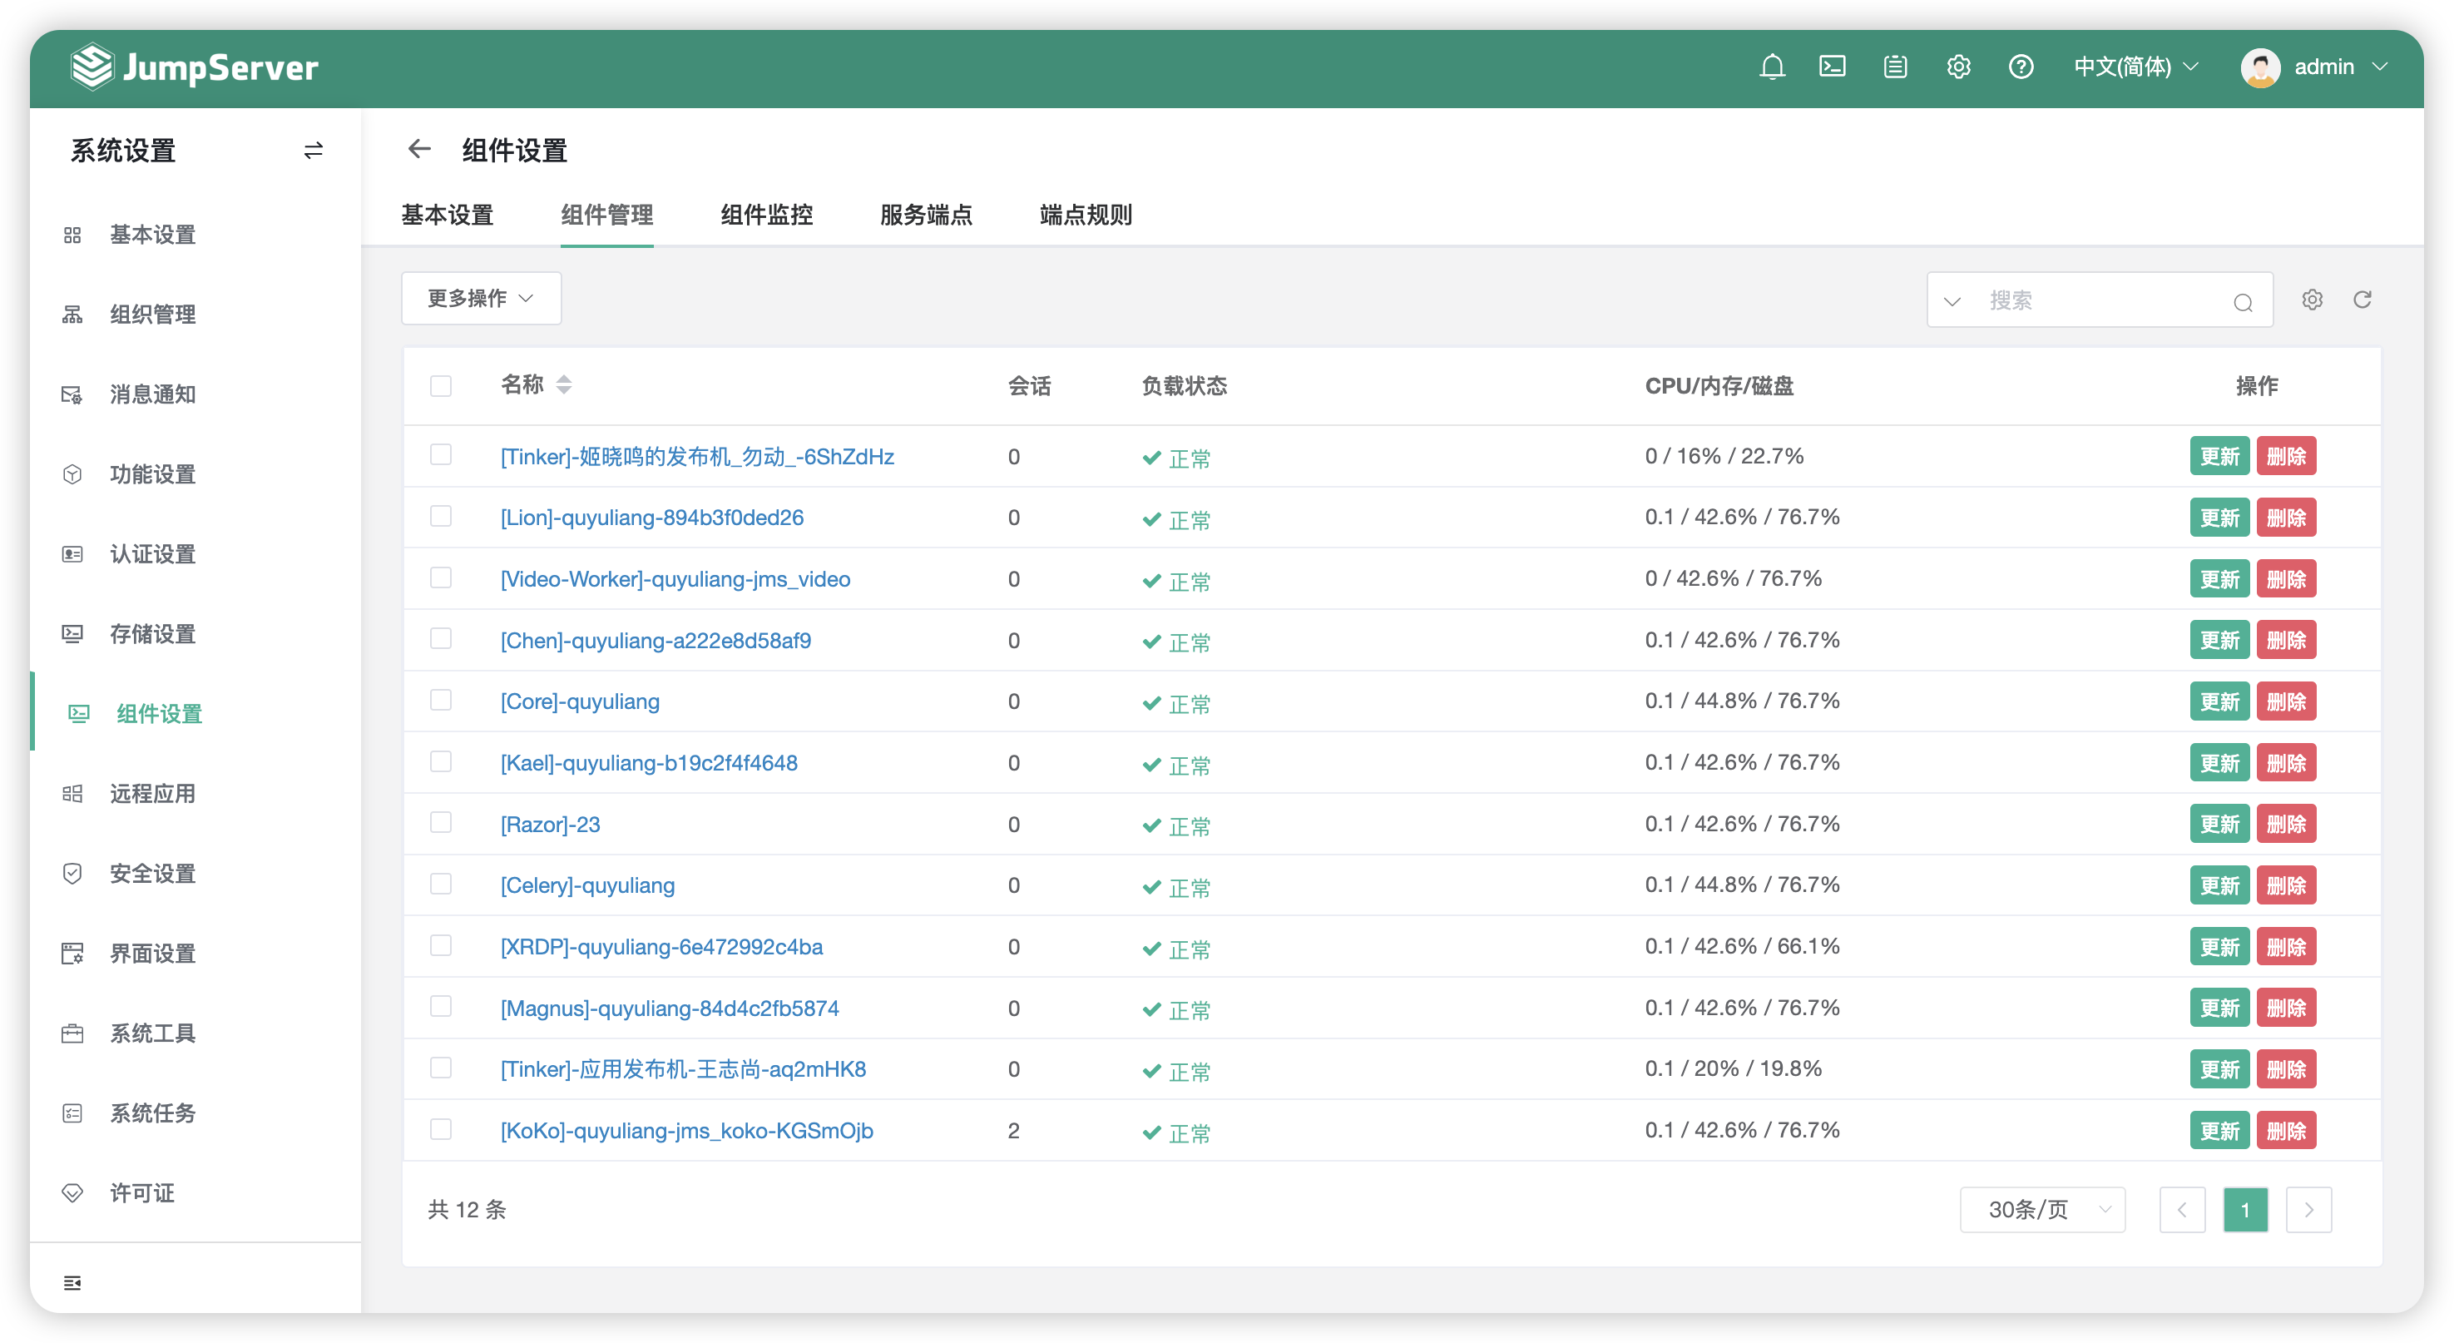This screenshot has height=1343, width=2454.
Task: Open system settings gear in top bar
Action: 1957,67
